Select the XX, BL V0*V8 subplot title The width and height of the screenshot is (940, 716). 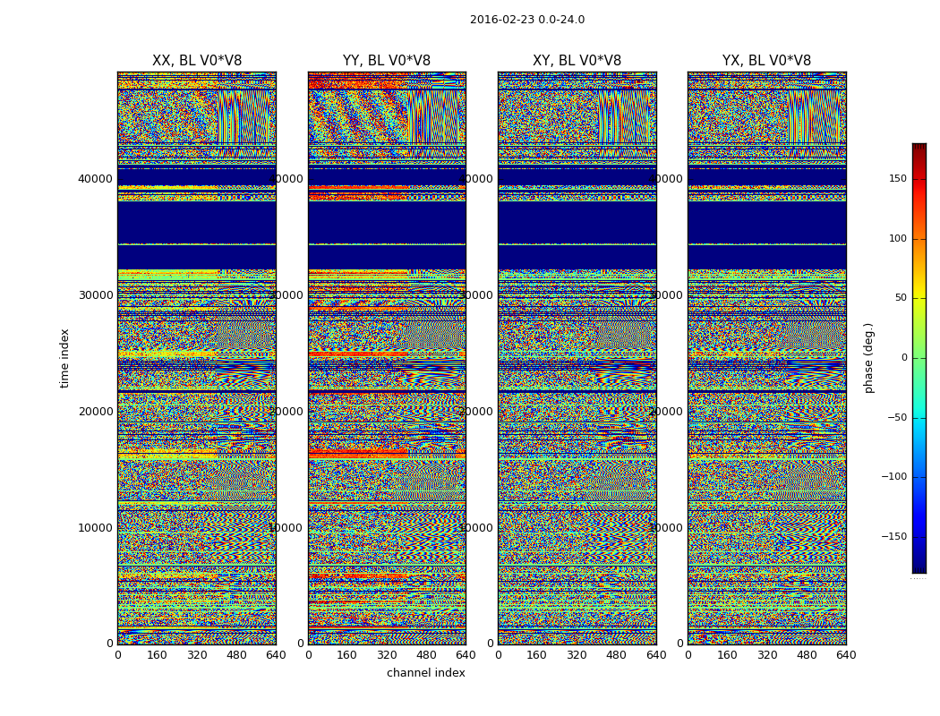click(x=197, y=61)
